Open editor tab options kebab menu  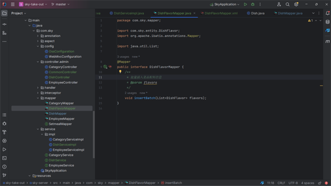click(319, 13)
